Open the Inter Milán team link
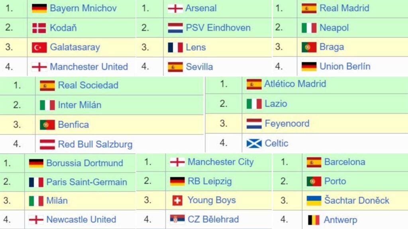The height and width of the screenshot is (229, 408). [x=80, y=105]
